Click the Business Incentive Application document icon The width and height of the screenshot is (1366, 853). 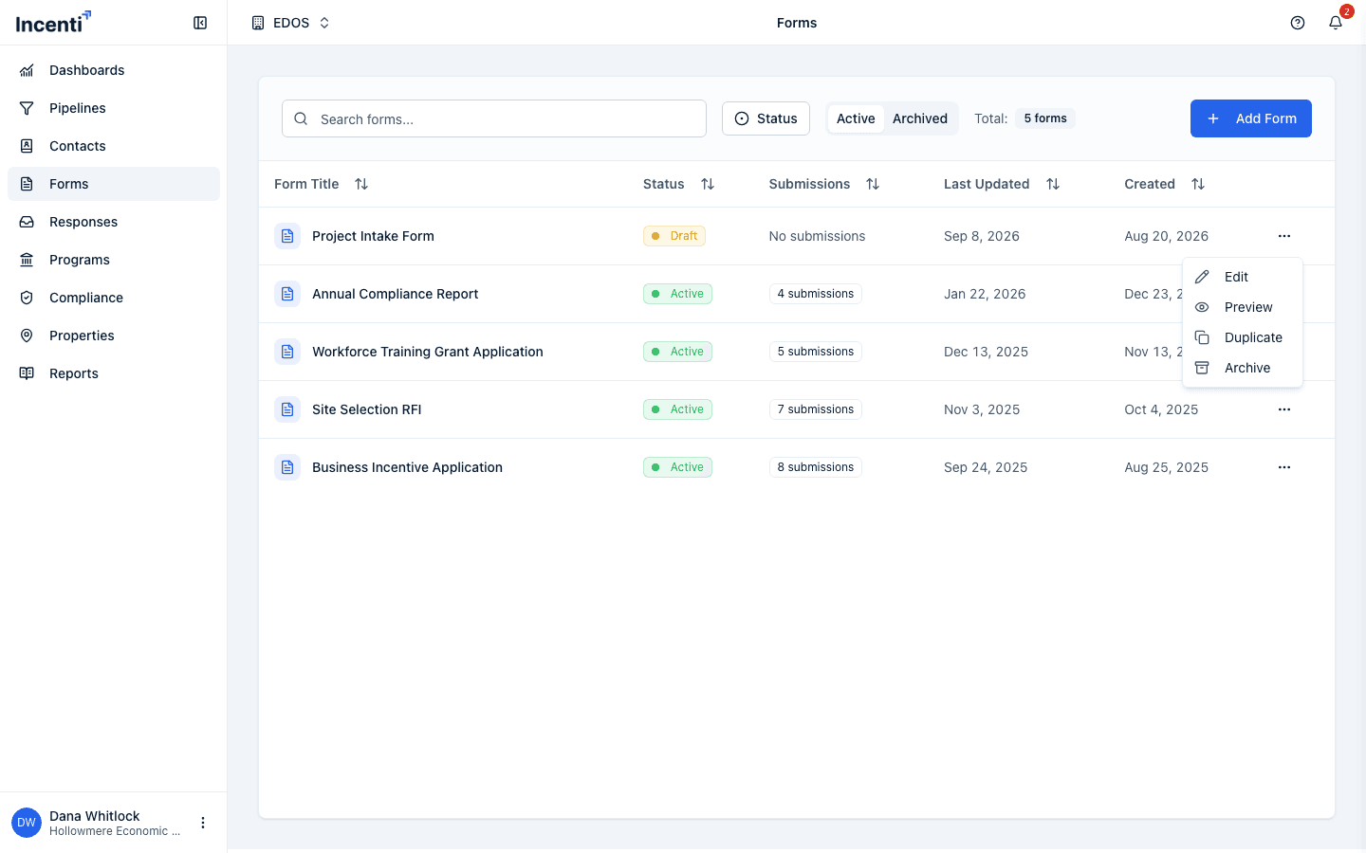coord(287,467)
